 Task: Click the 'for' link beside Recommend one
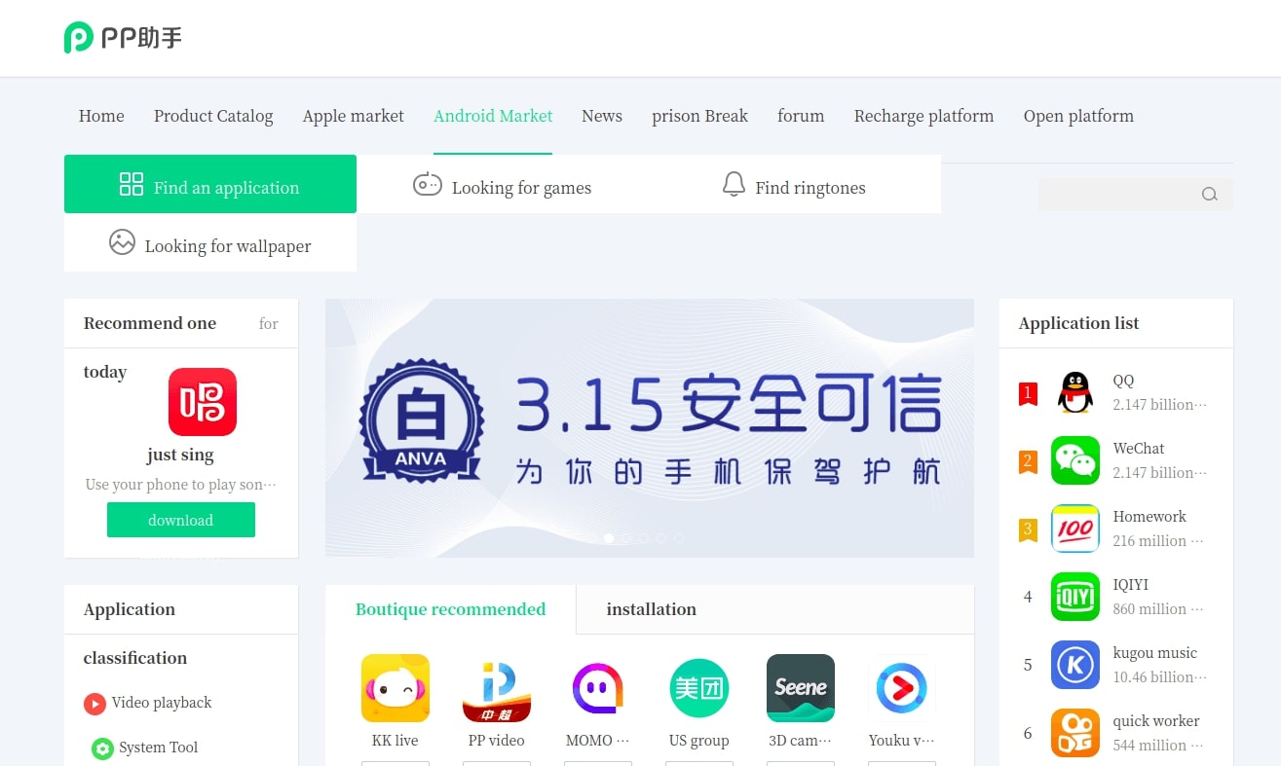tap(269, 324)
